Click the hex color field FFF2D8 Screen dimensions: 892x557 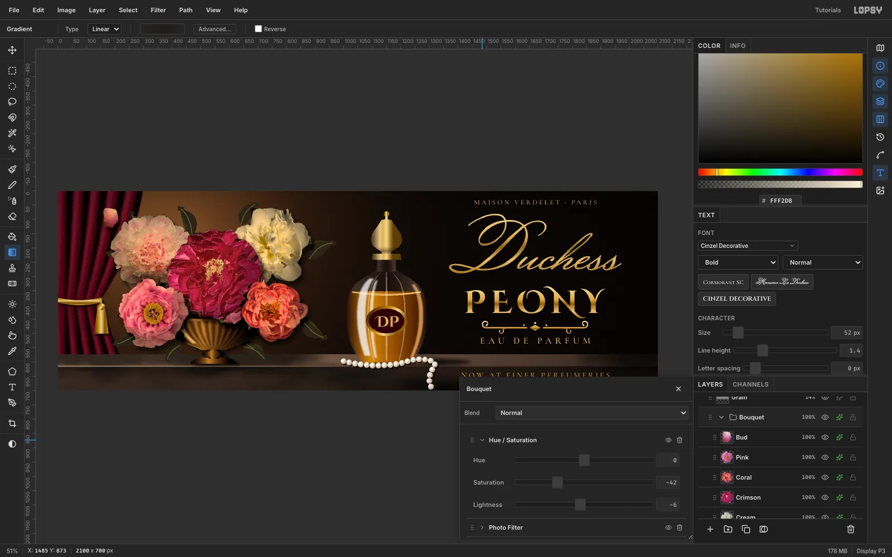point(780,201)
